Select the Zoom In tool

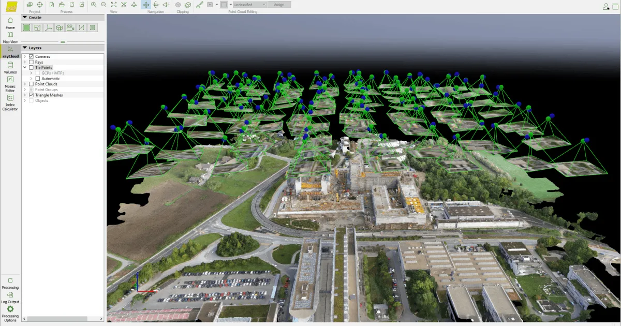[94, 4]
